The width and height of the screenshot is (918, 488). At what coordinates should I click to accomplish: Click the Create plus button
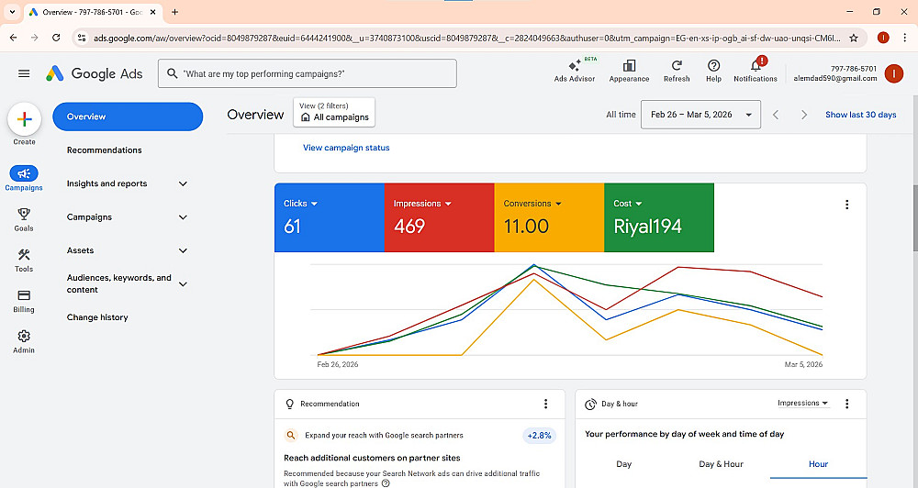pos(24,119)
